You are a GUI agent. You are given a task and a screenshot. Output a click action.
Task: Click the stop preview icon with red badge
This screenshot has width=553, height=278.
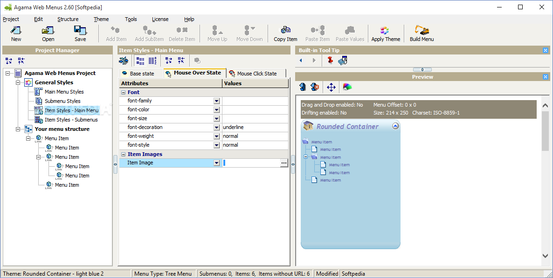click(x=315, y=87)
